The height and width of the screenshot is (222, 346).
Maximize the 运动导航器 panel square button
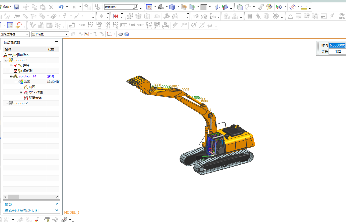56,42
